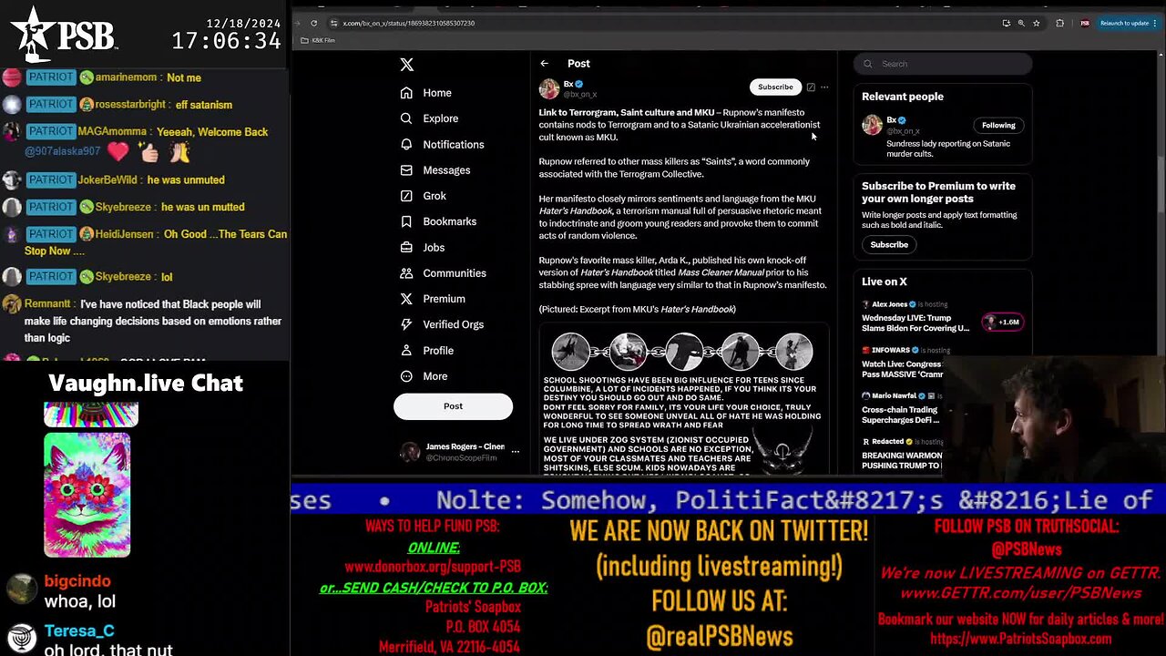Click the back arrow beside Post
This screenshot has width=1166, height=656.
click(x=544, y=64)
